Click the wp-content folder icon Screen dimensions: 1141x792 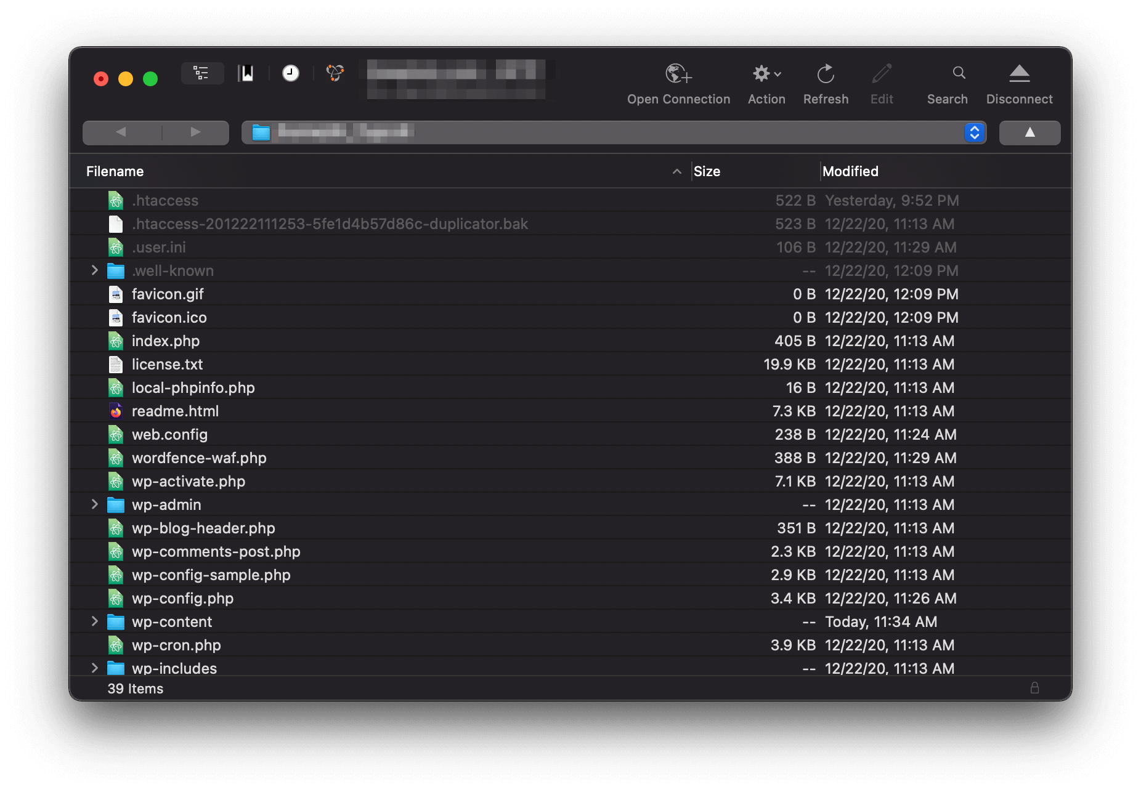click(116, 621)
